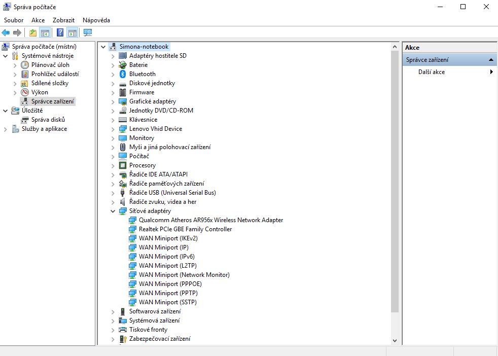
Task: Collapse the Síťové adaptéry tree node
Action: (113, 211)
